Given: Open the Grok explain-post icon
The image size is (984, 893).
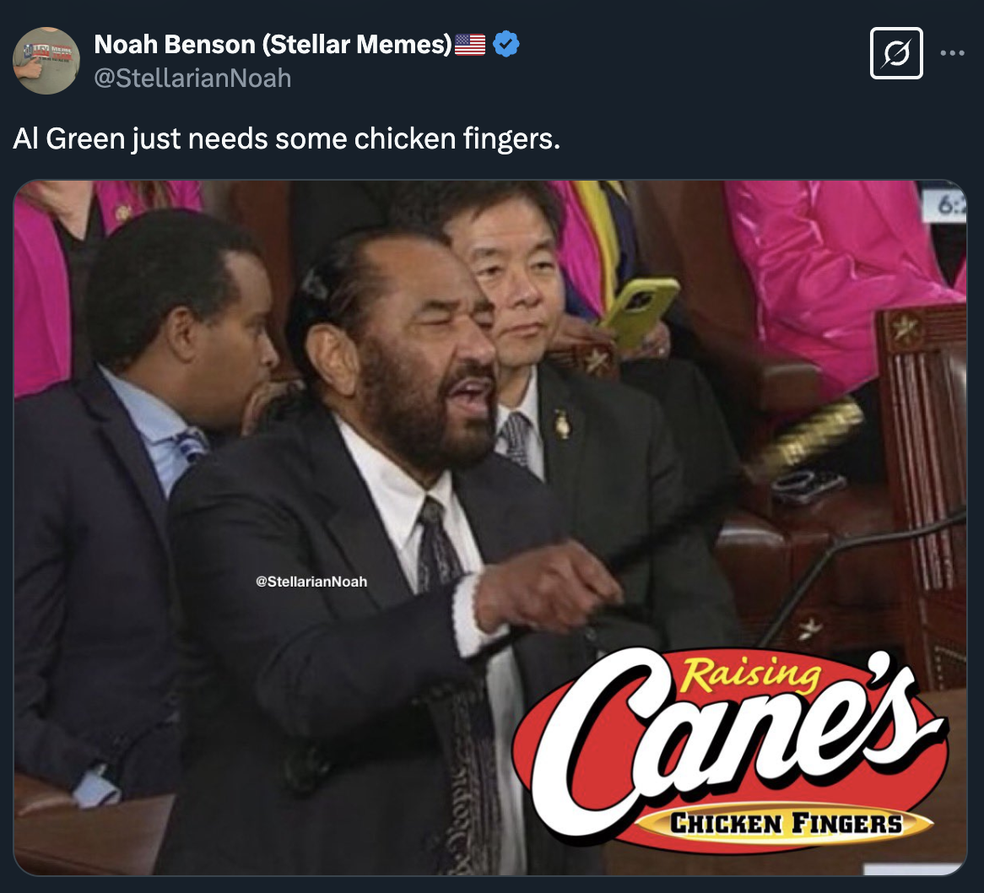Looking at the screenshot, I should click(896, 53).
